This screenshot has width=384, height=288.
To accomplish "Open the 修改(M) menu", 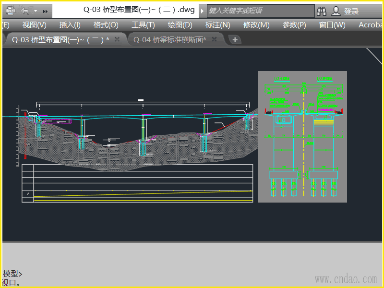I will pos(256,25).
